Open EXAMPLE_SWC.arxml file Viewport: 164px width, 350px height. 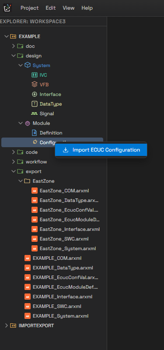pos(57,306)
